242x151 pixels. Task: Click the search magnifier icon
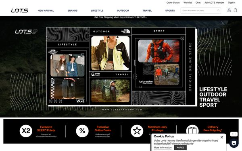point(218,10)
